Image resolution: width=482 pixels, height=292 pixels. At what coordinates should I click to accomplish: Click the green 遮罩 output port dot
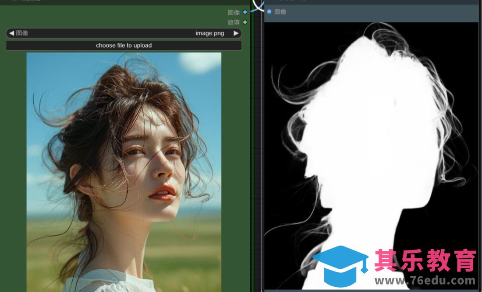pyautogui.click(x=245, y=22)
